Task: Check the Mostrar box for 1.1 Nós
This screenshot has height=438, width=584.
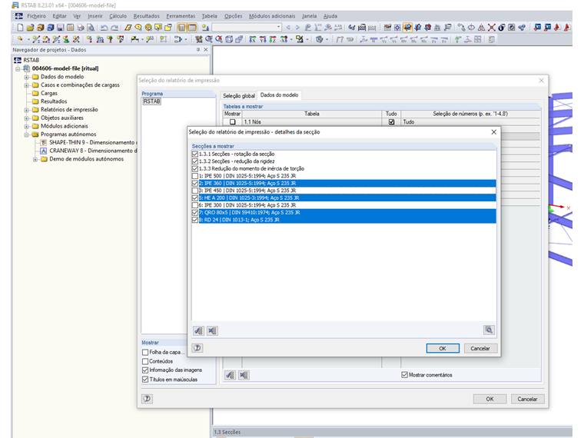Action: (232, 121)
